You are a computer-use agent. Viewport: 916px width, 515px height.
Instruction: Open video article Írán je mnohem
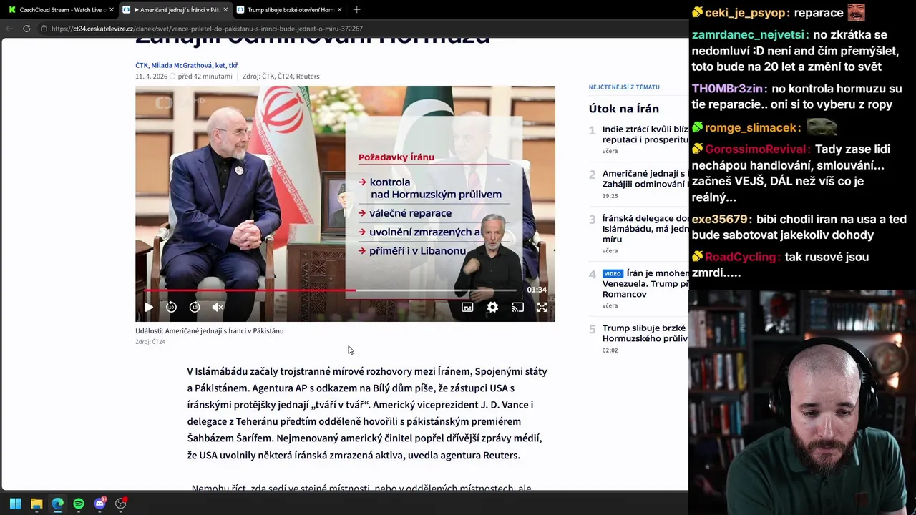click(x=645, y=283)
